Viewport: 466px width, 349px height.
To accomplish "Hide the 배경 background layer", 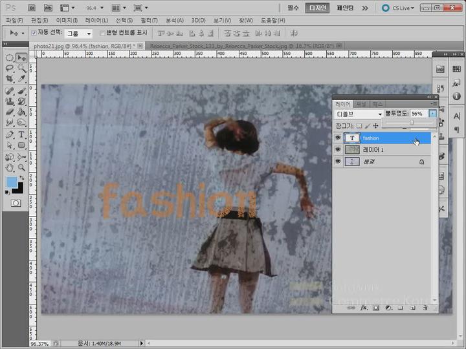I will coord(338,162).
